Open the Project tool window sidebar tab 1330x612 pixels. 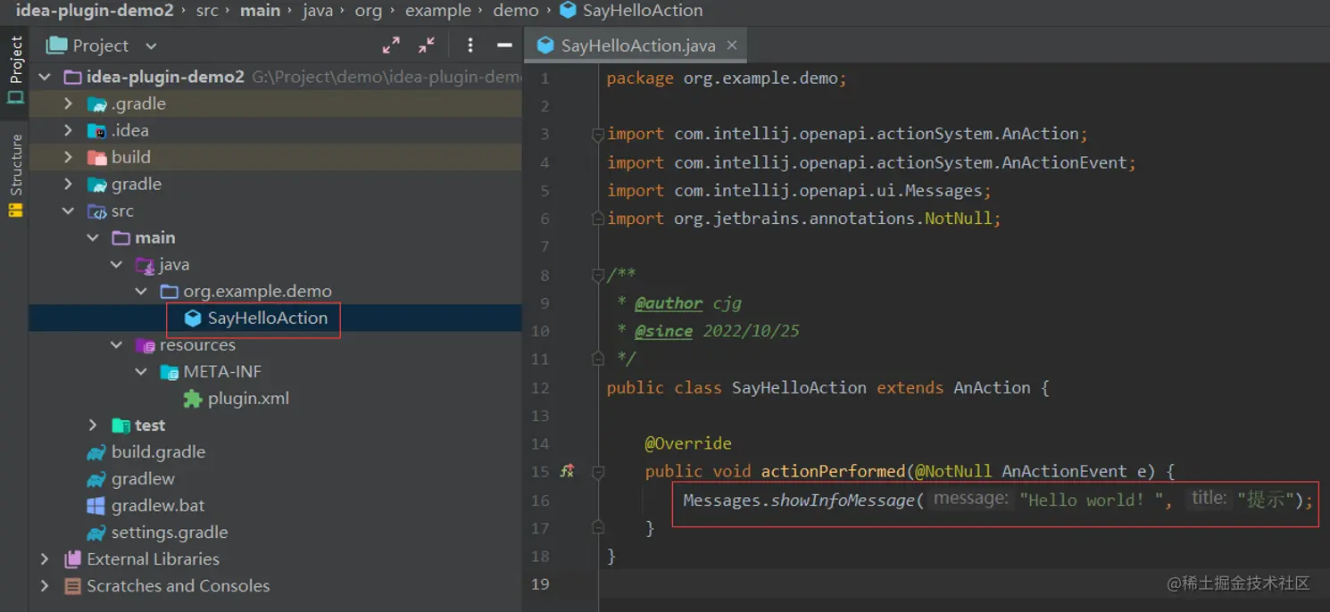[x=15, y=70]
